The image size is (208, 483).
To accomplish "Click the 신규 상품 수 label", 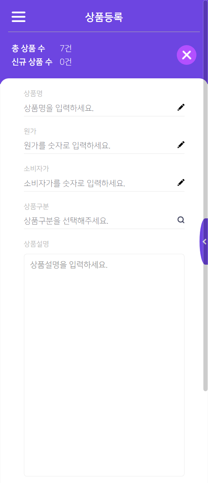I will point(32,62).
